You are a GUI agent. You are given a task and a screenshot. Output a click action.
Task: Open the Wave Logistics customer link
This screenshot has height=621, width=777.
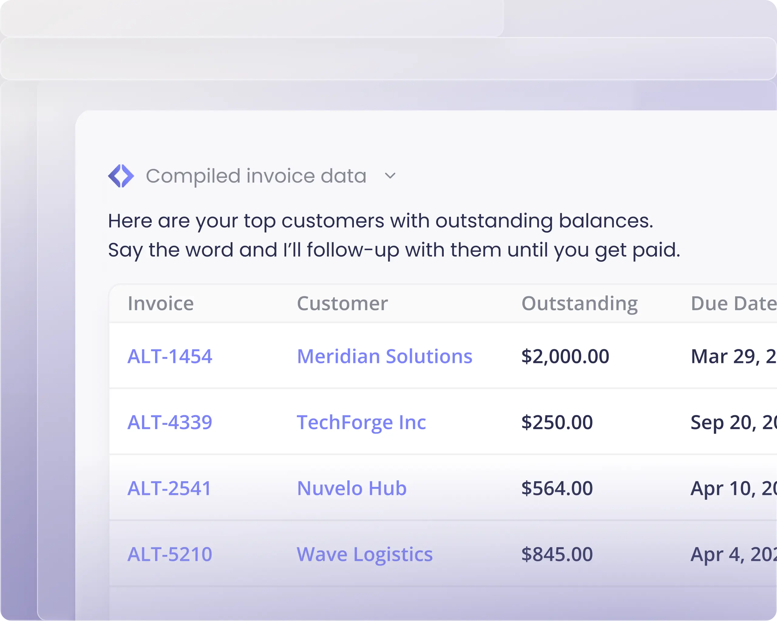(365, 554)
